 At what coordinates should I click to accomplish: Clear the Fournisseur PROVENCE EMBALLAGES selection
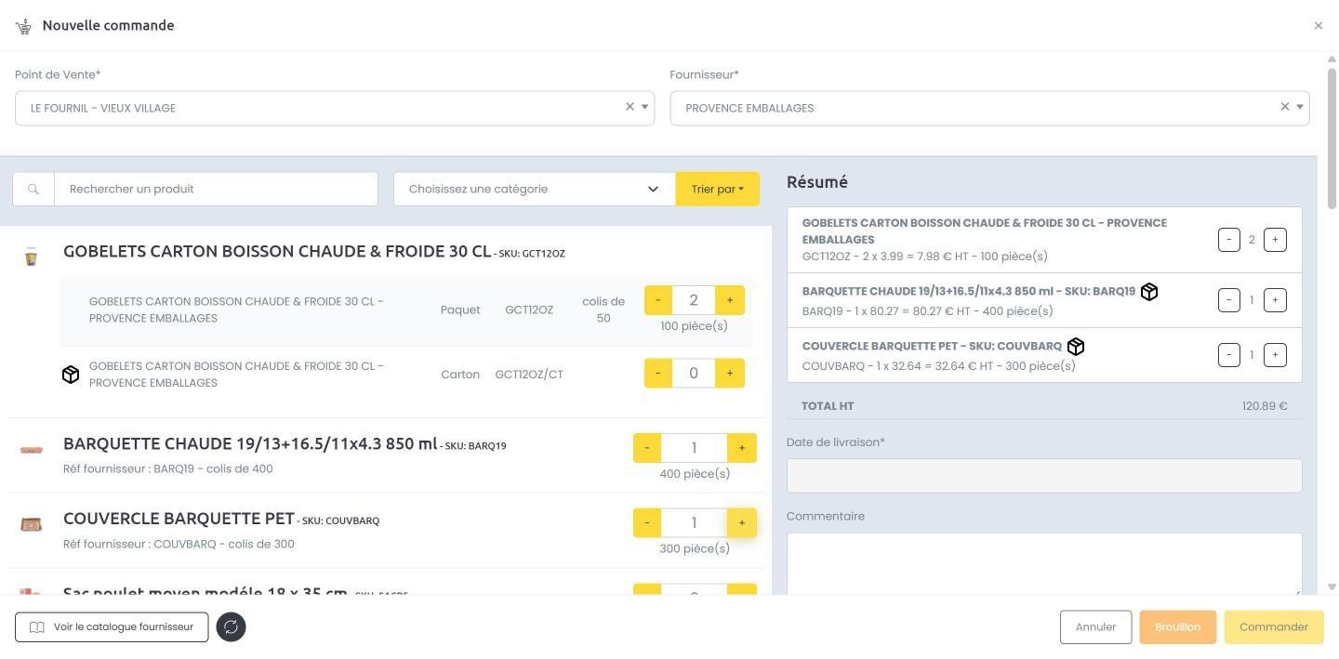(x=1285, y=107)
